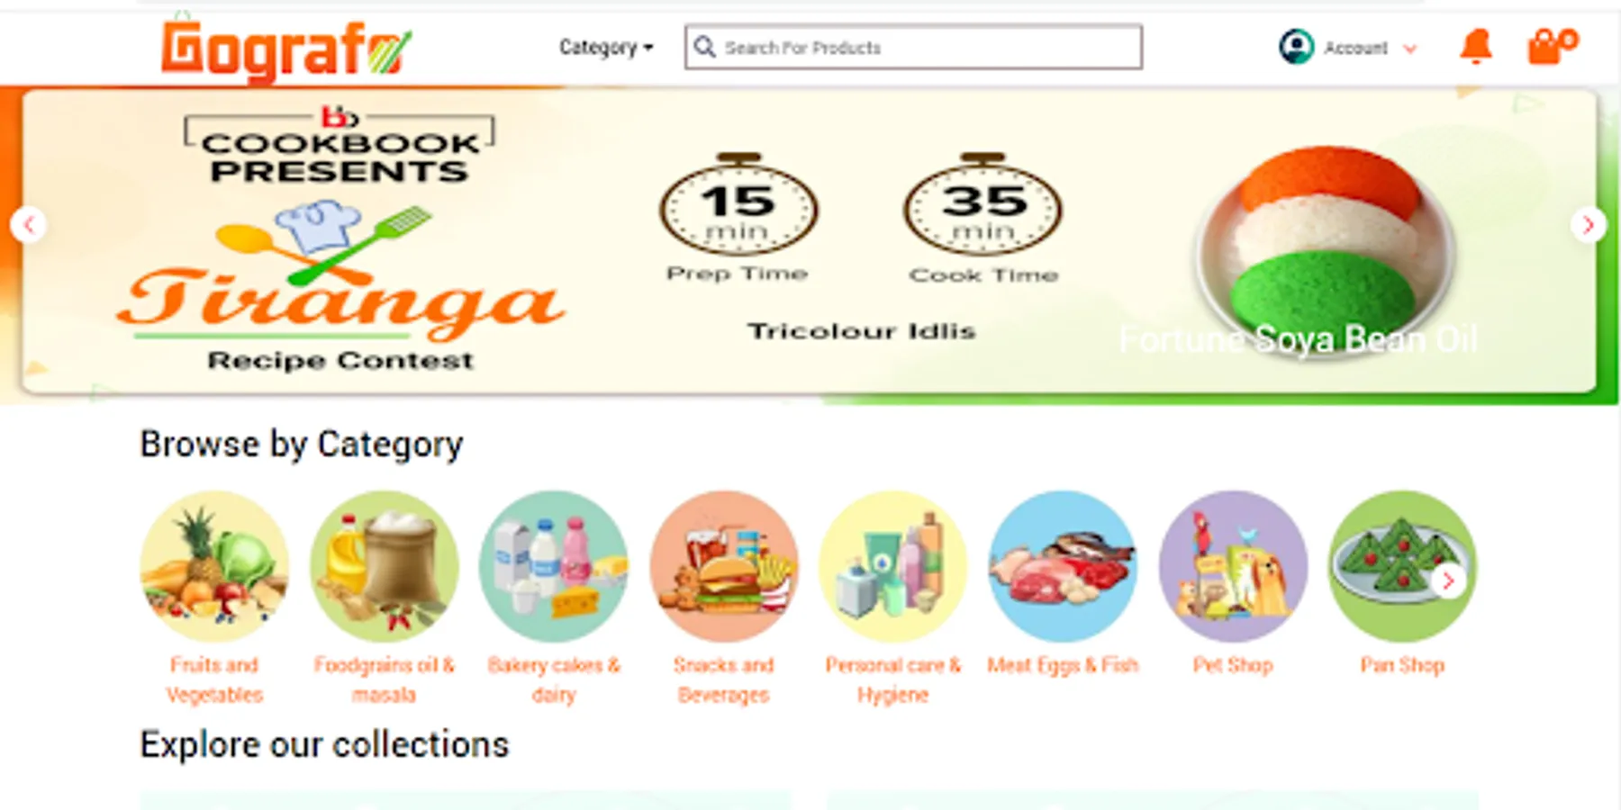Viewport: 1621px width, 810px height.
Task: Click the search magnifier icon
Action: [x=705, y=47]
